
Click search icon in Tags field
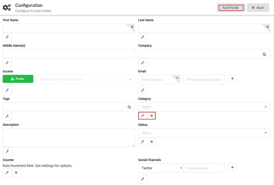coord(129,107)
